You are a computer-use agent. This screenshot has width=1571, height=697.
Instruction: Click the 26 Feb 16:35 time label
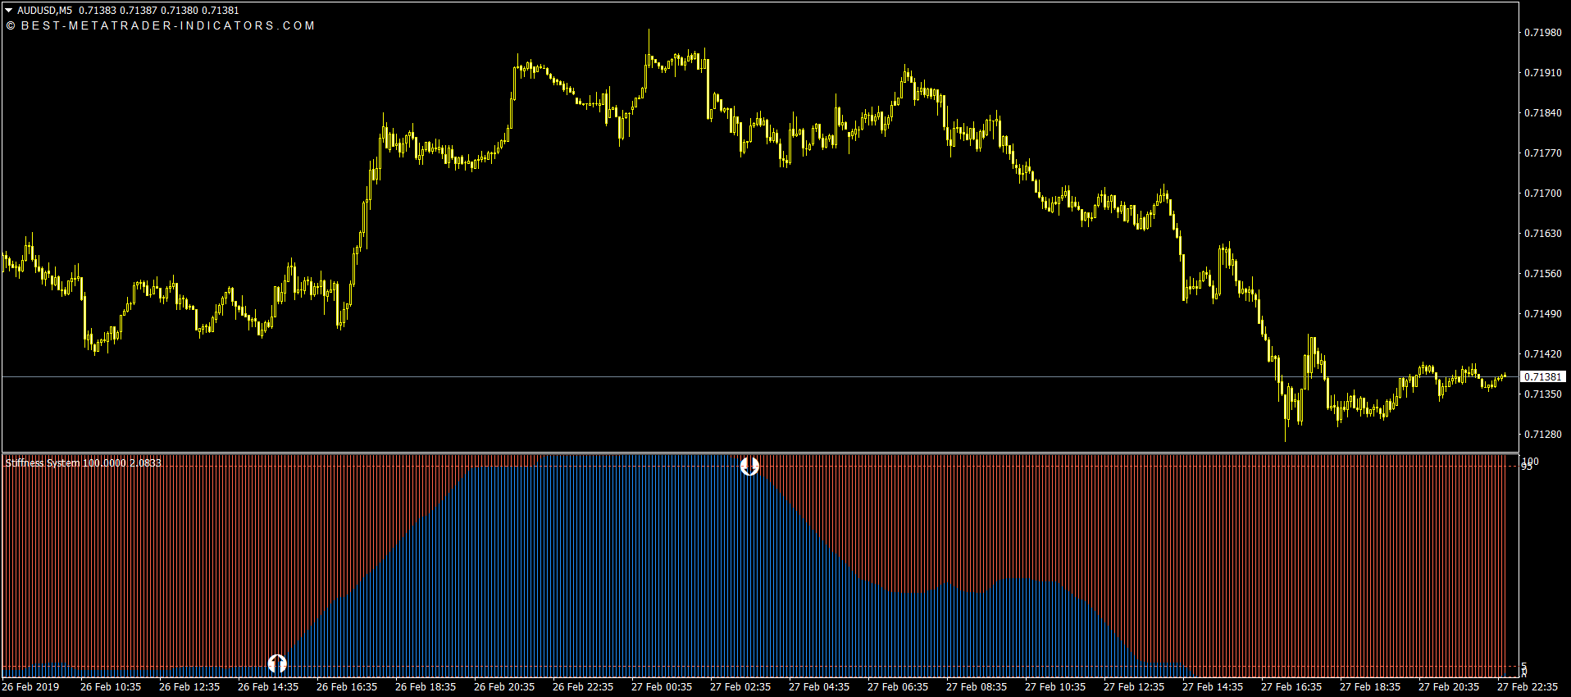347,687
